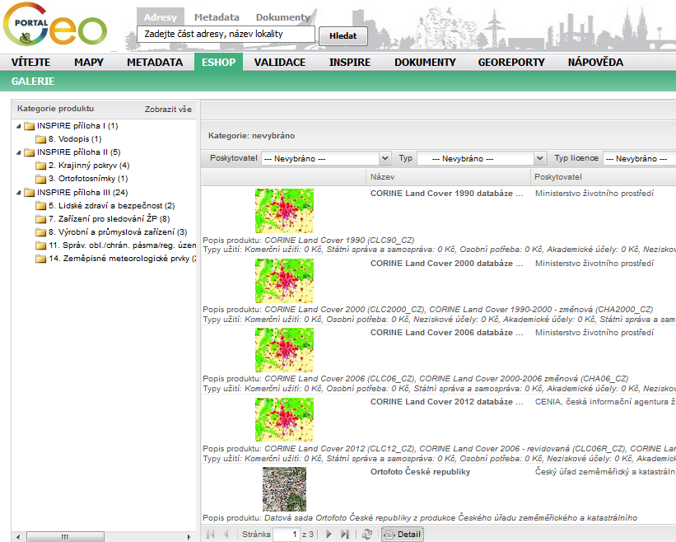
Task: Open the INSPIRE menu
Action: coord(350,62)
